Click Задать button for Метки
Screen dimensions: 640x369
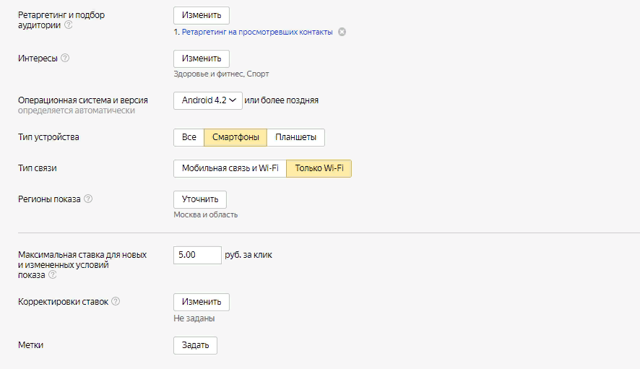click(x=195, y=345)
